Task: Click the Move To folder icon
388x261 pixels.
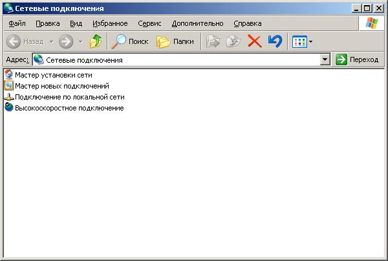Action: (213, 41)
